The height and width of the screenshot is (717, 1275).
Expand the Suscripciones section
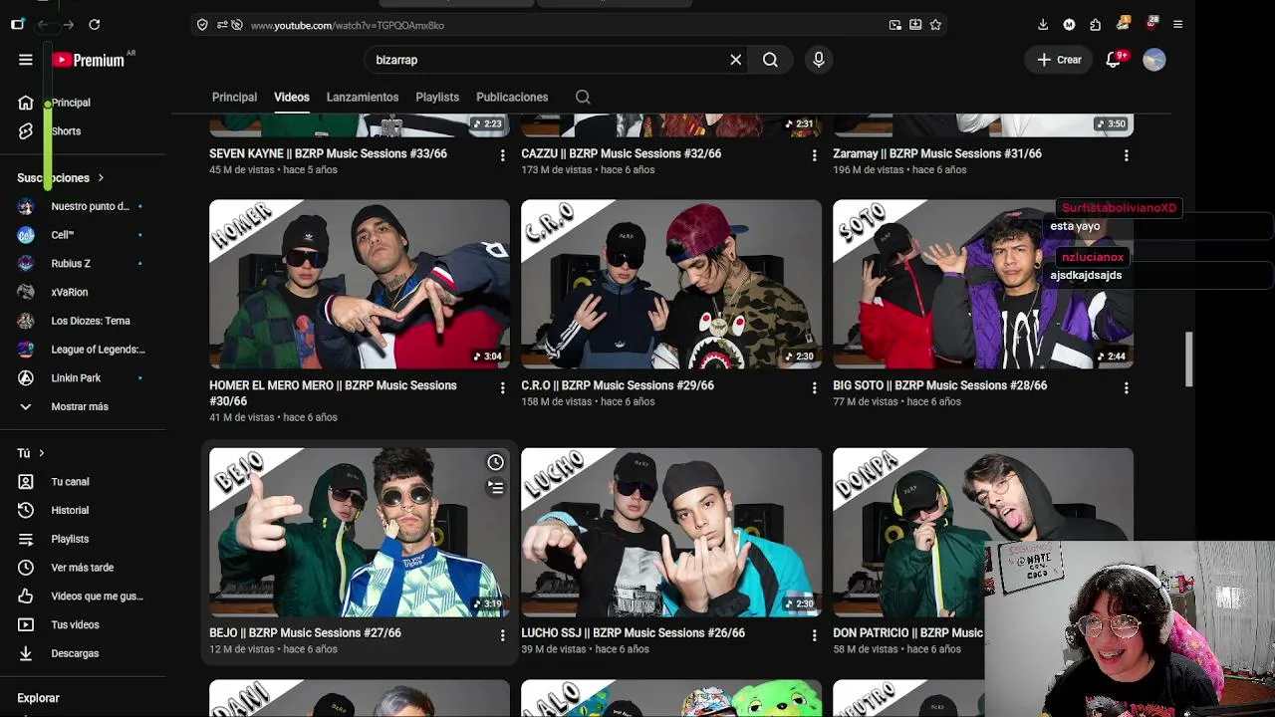[61, 177]
